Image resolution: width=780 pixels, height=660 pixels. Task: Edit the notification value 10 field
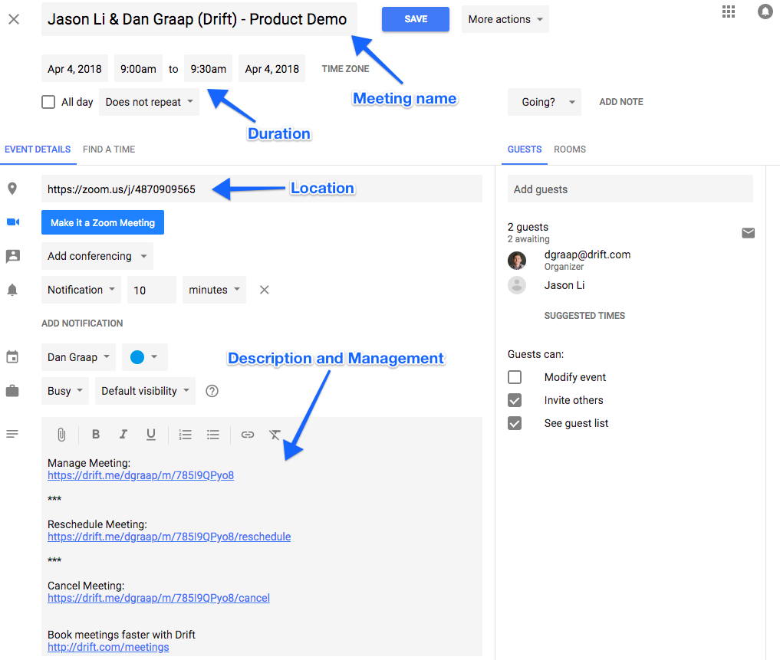point(152,290)
